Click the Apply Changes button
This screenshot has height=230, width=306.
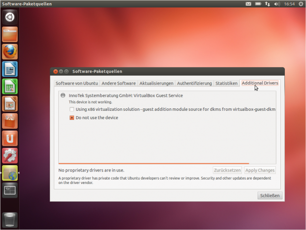click(260, 170)
